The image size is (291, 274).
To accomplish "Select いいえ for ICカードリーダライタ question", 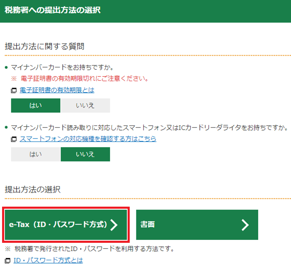I will (x=85, y=154).
